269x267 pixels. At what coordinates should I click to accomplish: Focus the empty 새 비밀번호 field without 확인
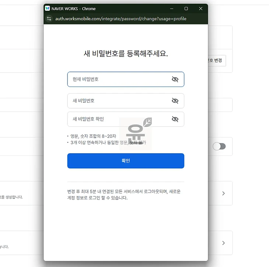(x=126, y=101)
